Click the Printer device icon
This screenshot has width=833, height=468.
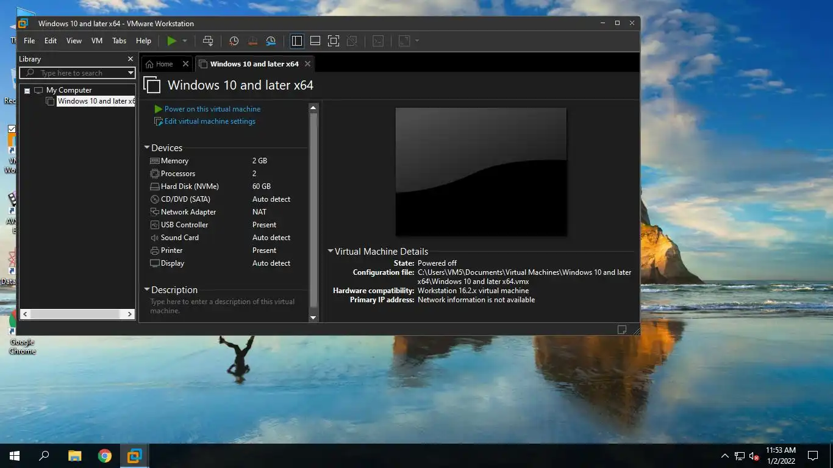pos(154,250)
